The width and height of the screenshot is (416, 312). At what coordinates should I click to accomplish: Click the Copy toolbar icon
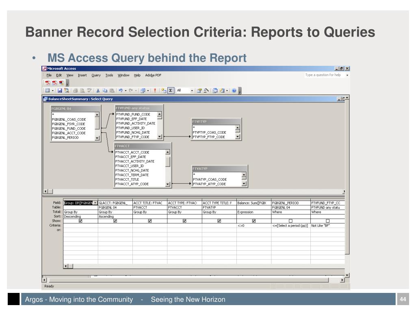click(105, 91)
